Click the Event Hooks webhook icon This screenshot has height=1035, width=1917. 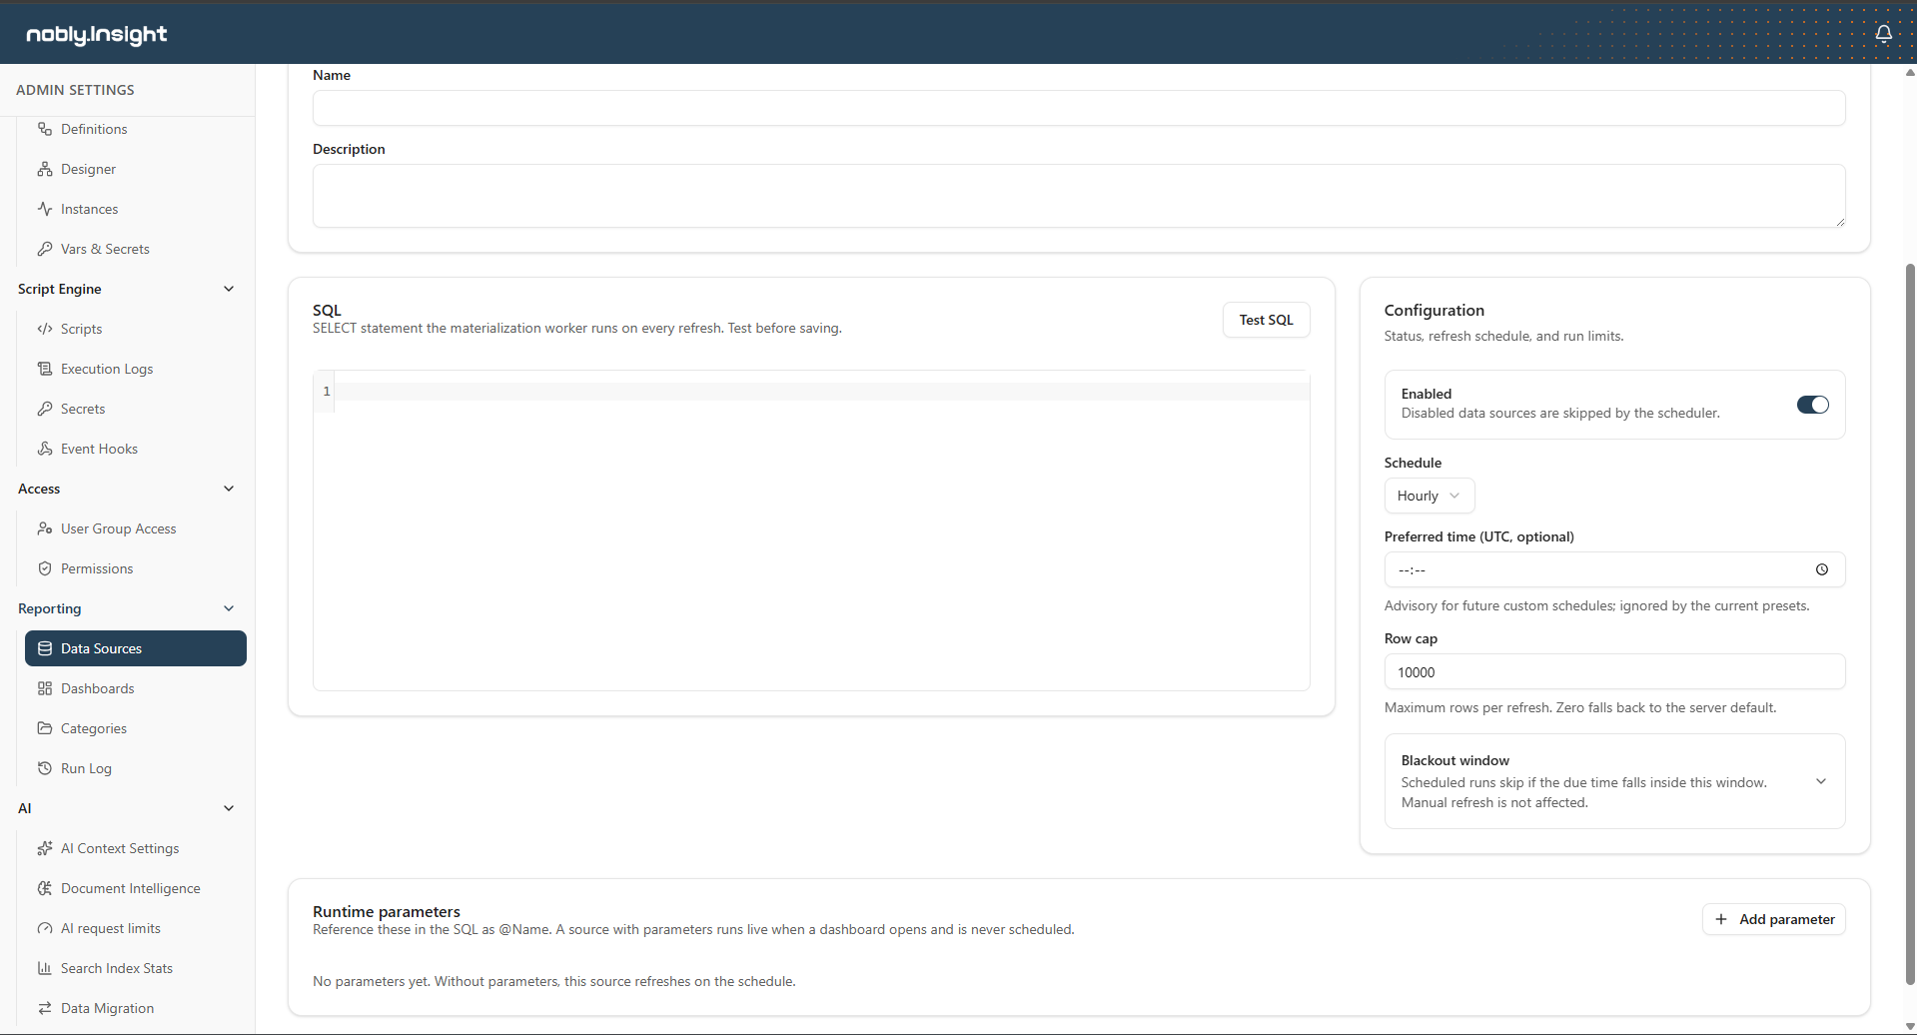[45, 449]
